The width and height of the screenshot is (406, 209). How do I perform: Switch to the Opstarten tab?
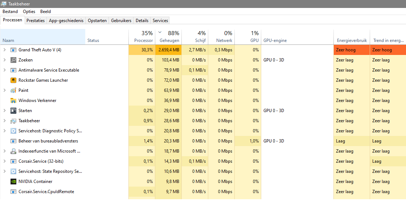(97, 21)
